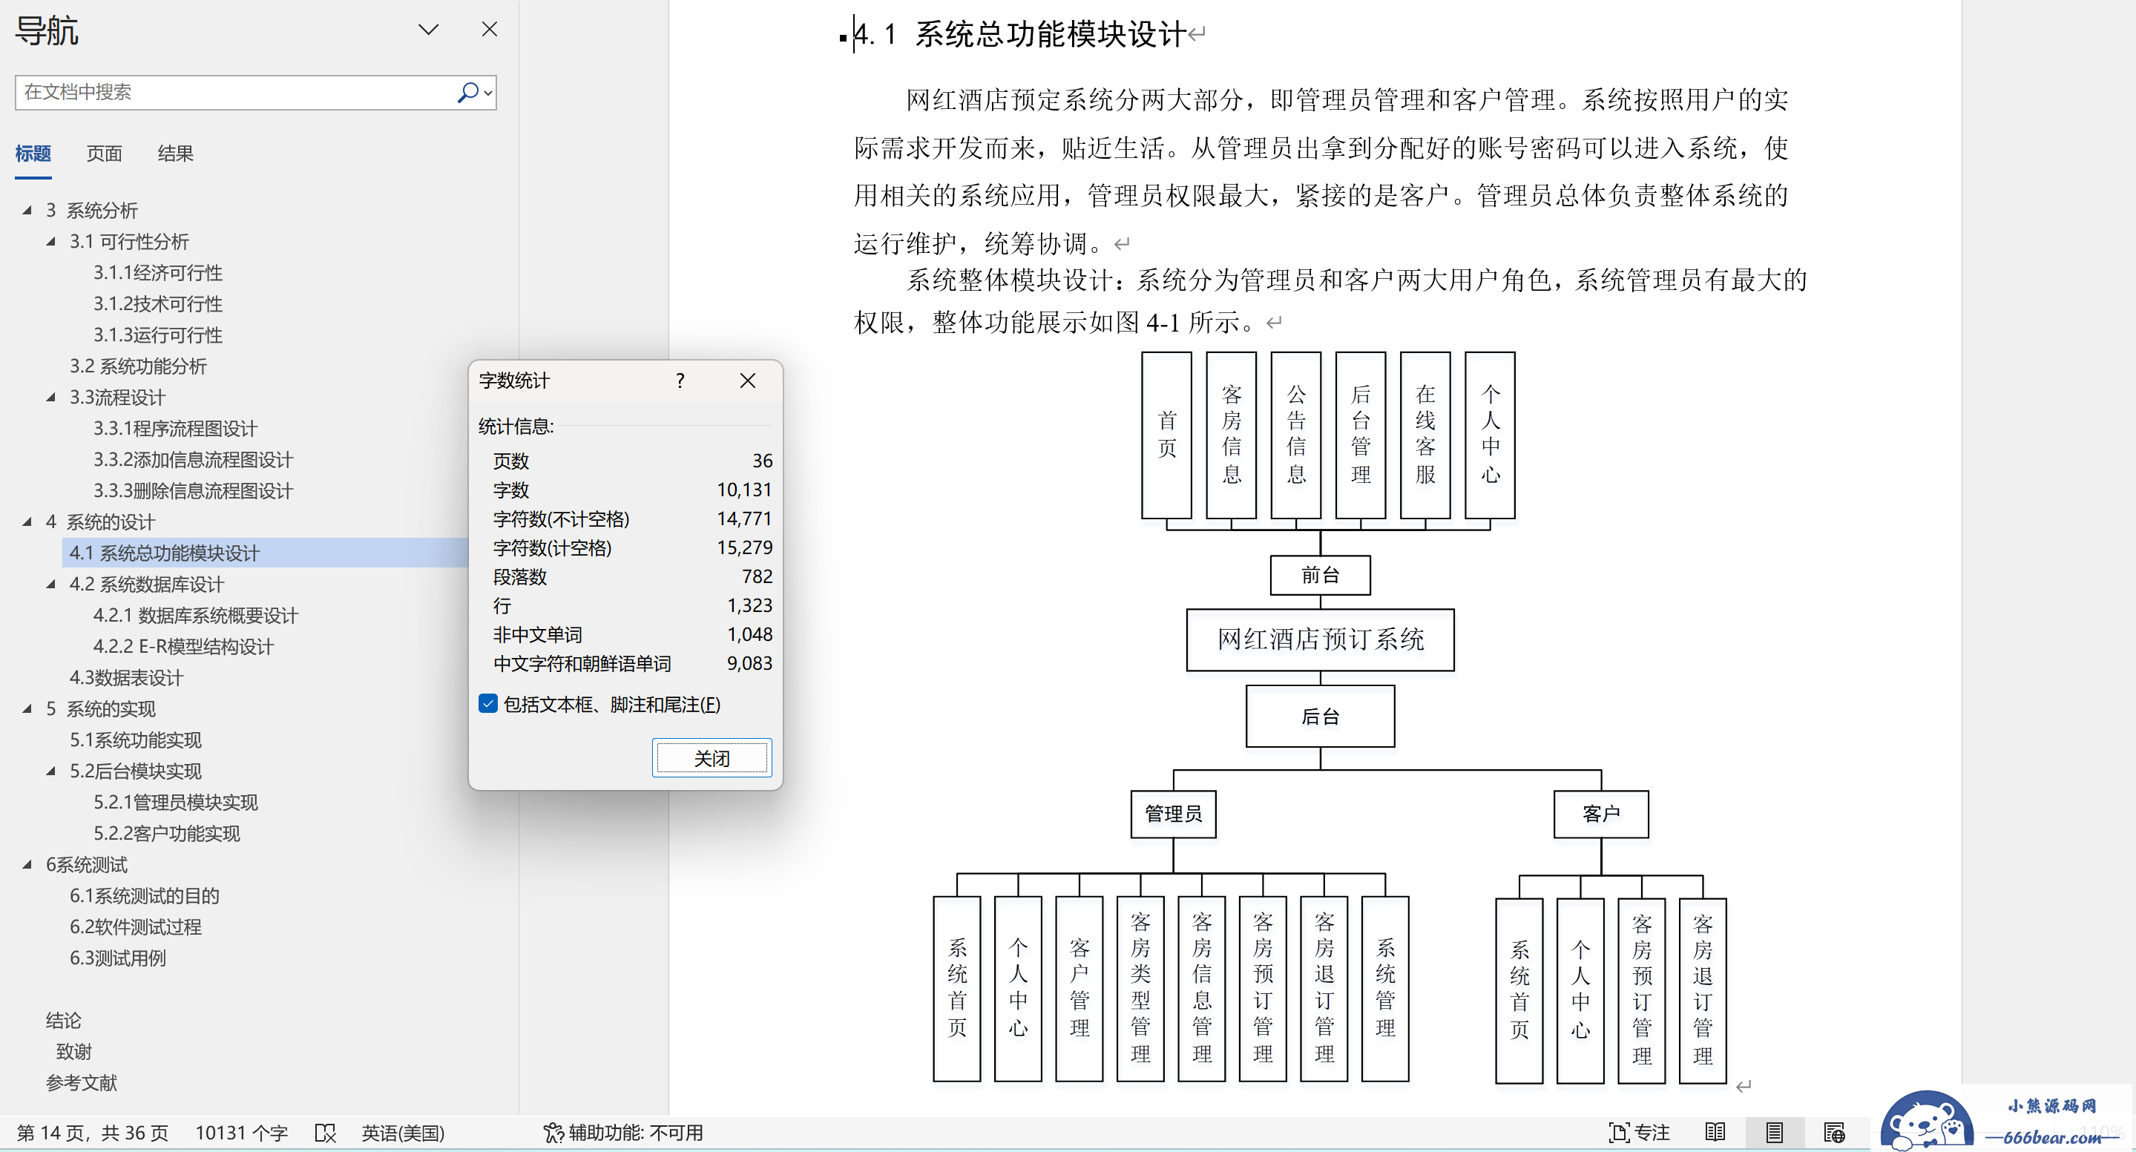The height and width of the screenshot is (1152, 2136).
Task: Go to heading 5.2.1管理员模块实现
Action: coord(175,803)
